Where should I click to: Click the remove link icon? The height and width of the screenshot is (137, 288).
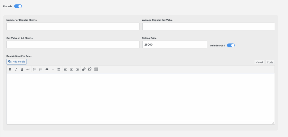click(x=90, y=69)
